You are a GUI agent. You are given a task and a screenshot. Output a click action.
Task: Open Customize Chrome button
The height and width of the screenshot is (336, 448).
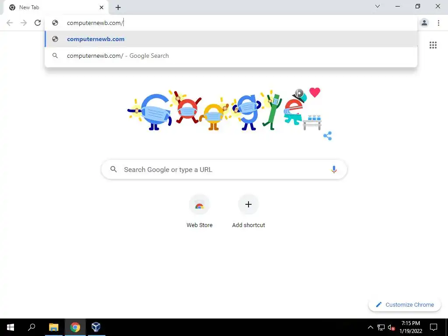(x=405, y=304)
